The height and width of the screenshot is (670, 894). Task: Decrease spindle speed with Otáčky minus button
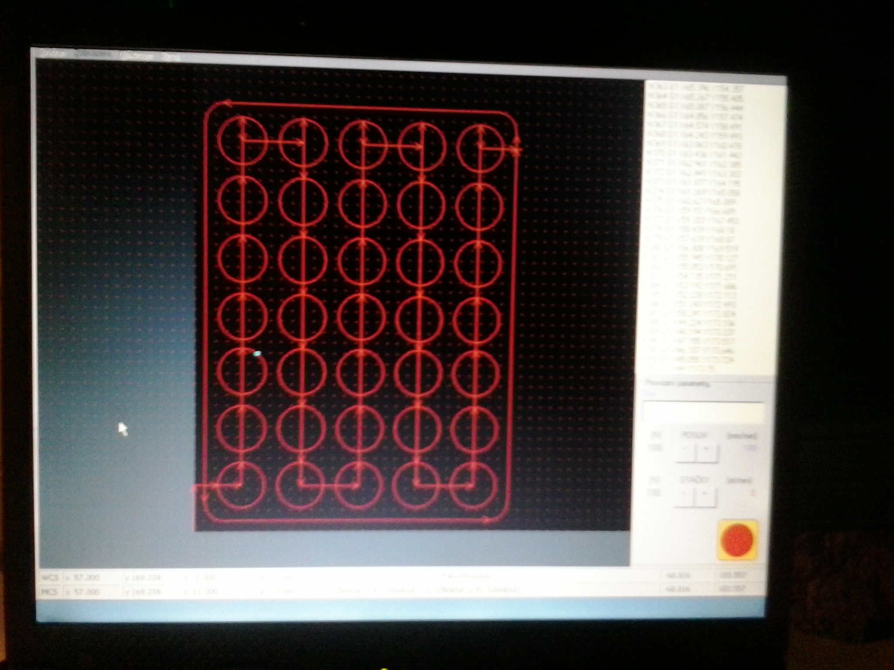click(684, 497)
